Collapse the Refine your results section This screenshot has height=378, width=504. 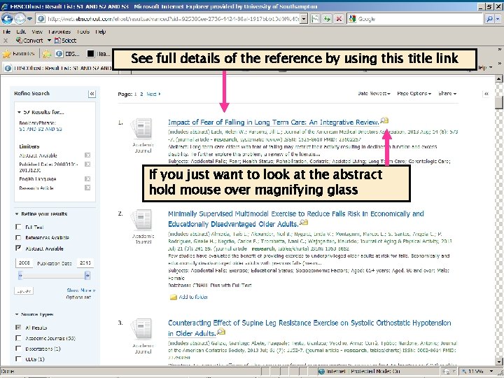pyautogui.click(x=17, y=214)
